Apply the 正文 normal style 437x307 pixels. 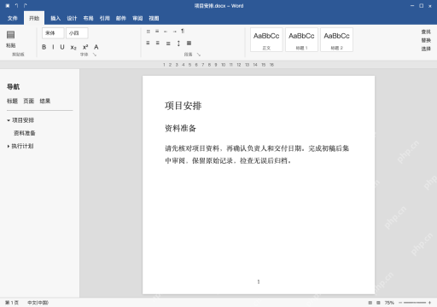point(266,40)
